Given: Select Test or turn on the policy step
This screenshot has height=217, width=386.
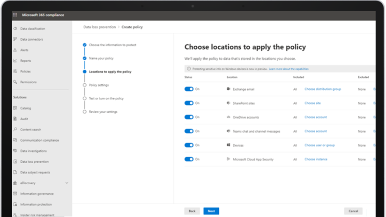Looking at the screenshot, I should [x=106, y=98].
